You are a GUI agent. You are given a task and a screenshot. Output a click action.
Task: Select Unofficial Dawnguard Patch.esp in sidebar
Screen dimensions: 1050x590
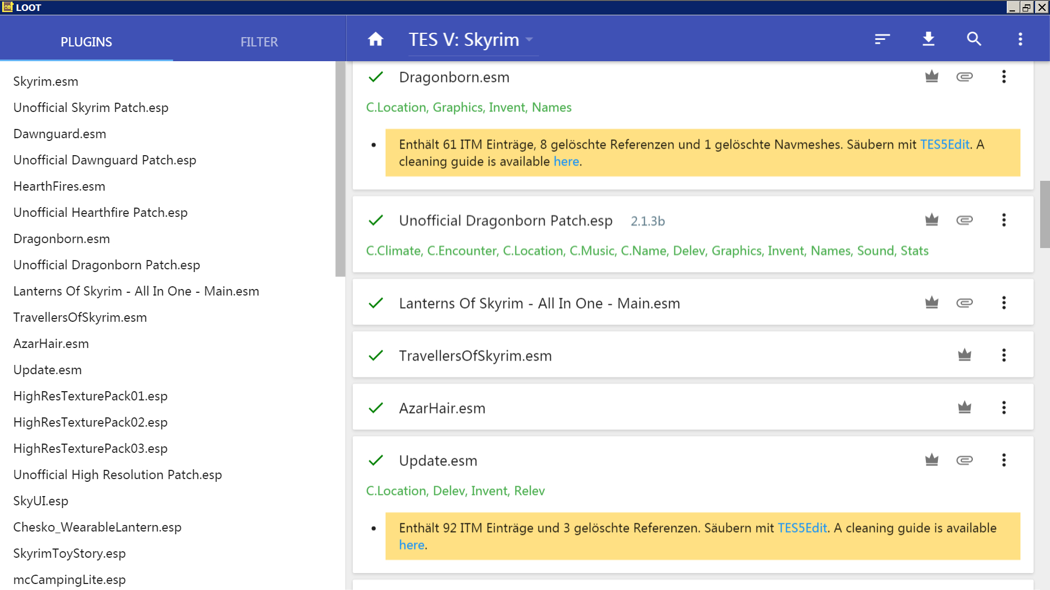(104, 160)
